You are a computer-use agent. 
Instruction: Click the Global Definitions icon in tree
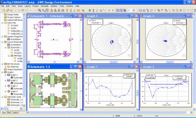(x=5, y=20)
